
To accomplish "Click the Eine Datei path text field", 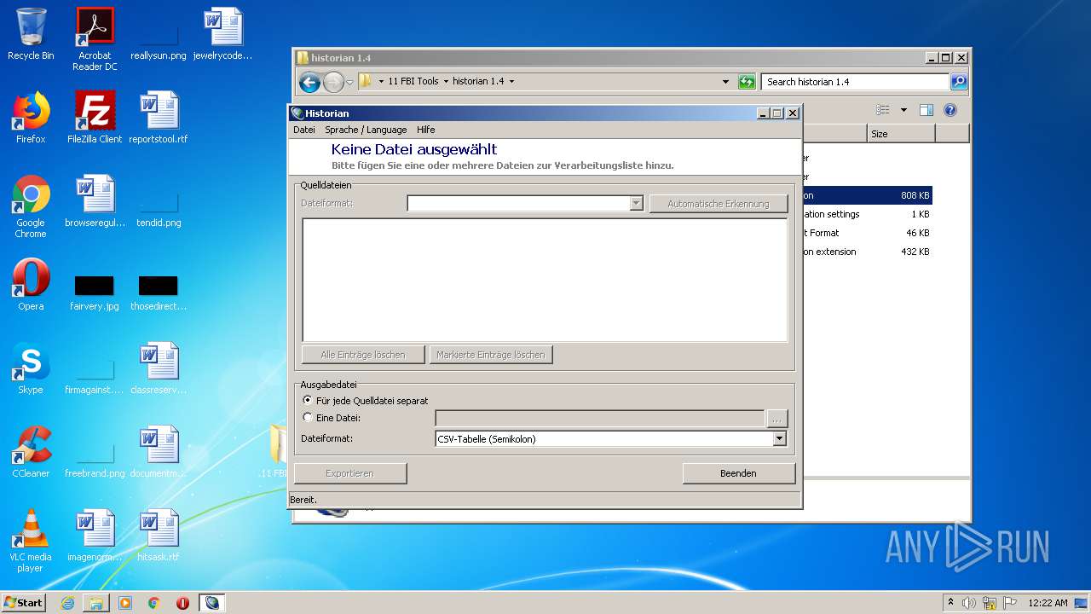I will (x=600, y=419).
